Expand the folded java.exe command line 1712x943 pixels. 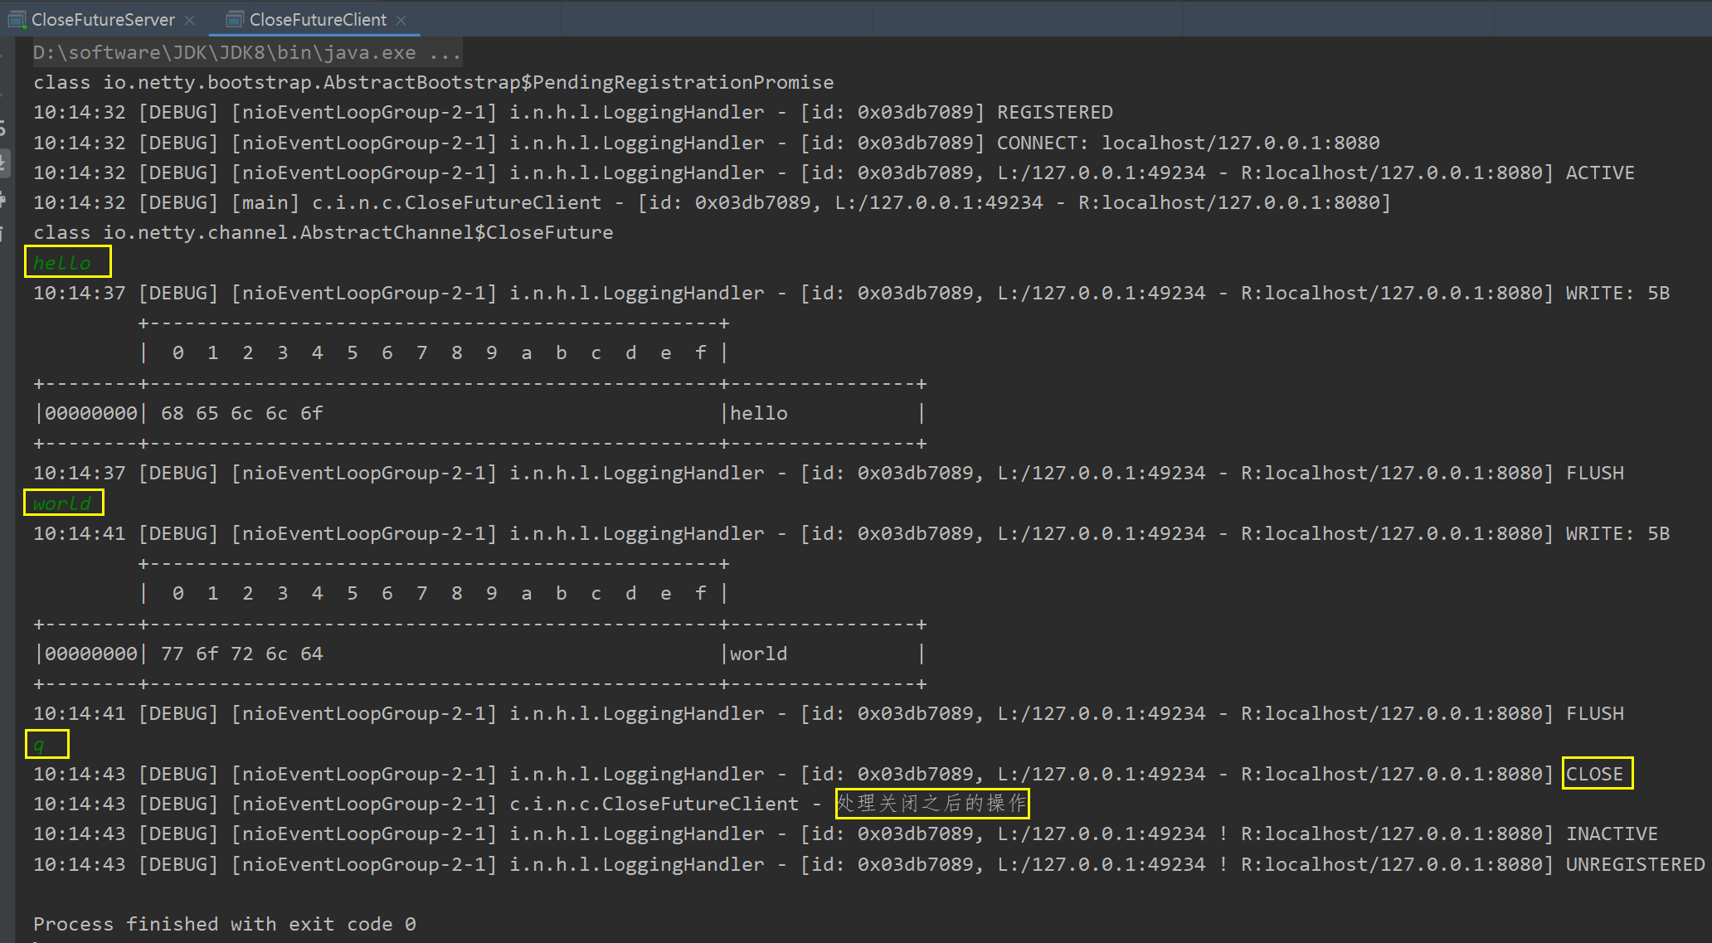click(x=247, y=52)
